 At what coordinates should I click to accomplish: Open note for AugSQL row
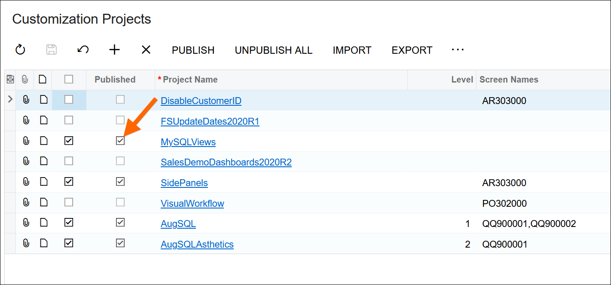43,223
